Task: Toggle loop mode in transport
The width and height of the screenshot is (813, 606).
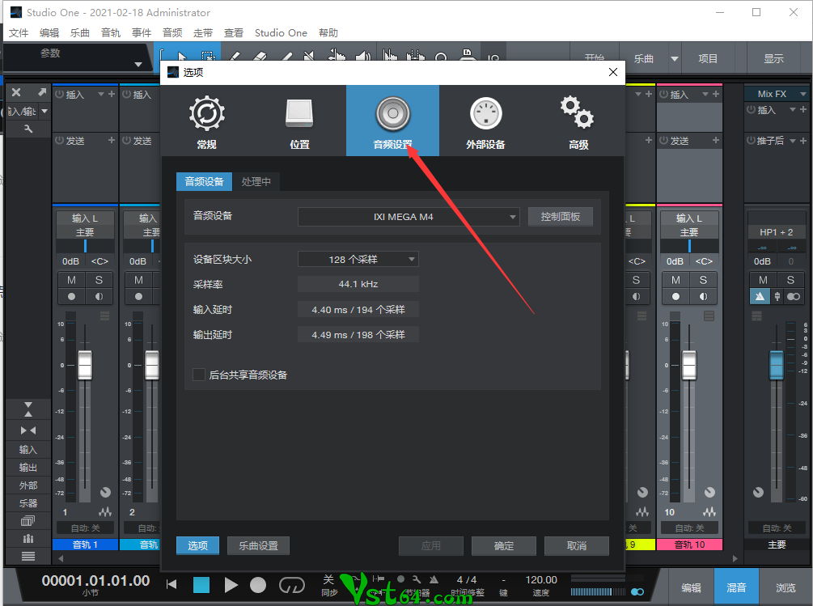Action: (x=292, y=585)
